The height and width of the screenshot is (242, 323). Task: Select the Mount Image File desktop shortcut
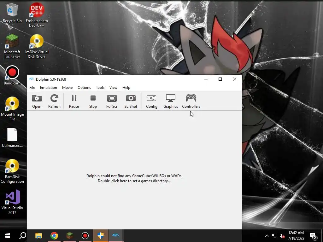pos(12,109)
